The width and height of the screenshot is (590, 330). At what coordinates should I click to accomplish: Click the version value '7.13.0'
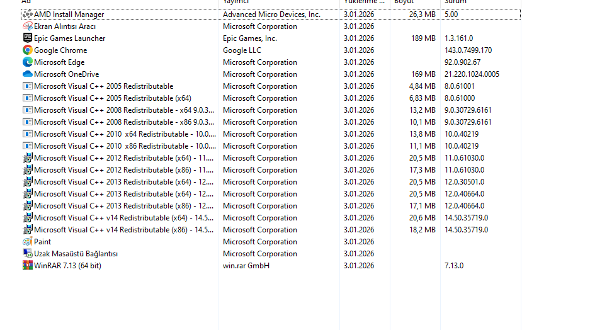point(454,266)
